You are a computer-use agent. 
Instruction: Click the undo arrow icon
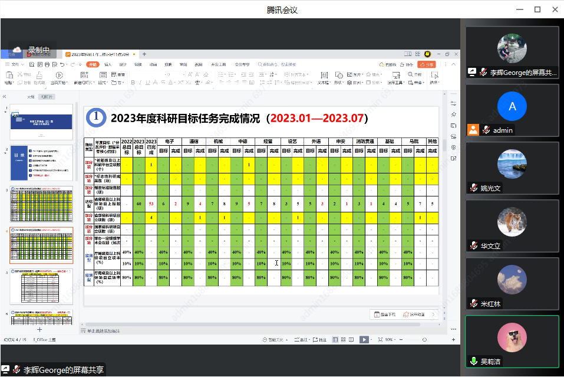click(x=63, y=64)
